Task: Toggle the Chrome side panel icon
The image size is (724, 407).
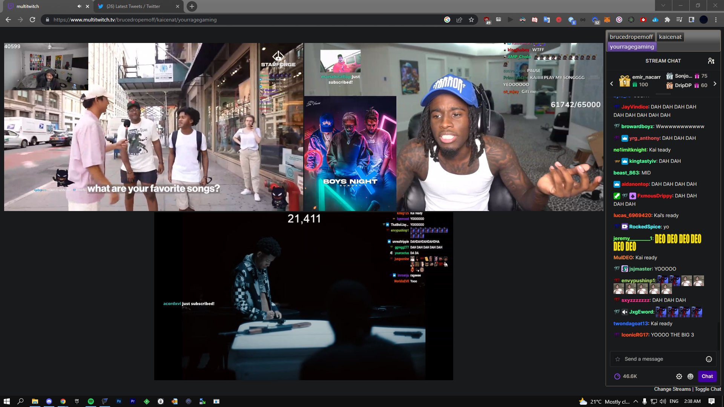Action: [x=691, y=20]
